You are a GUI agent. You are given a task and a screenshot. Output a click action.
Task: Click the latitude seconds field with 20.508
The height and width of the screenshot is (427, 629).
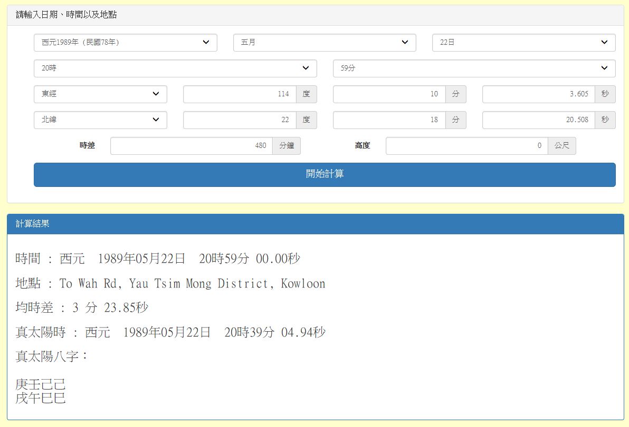point(538,120)
